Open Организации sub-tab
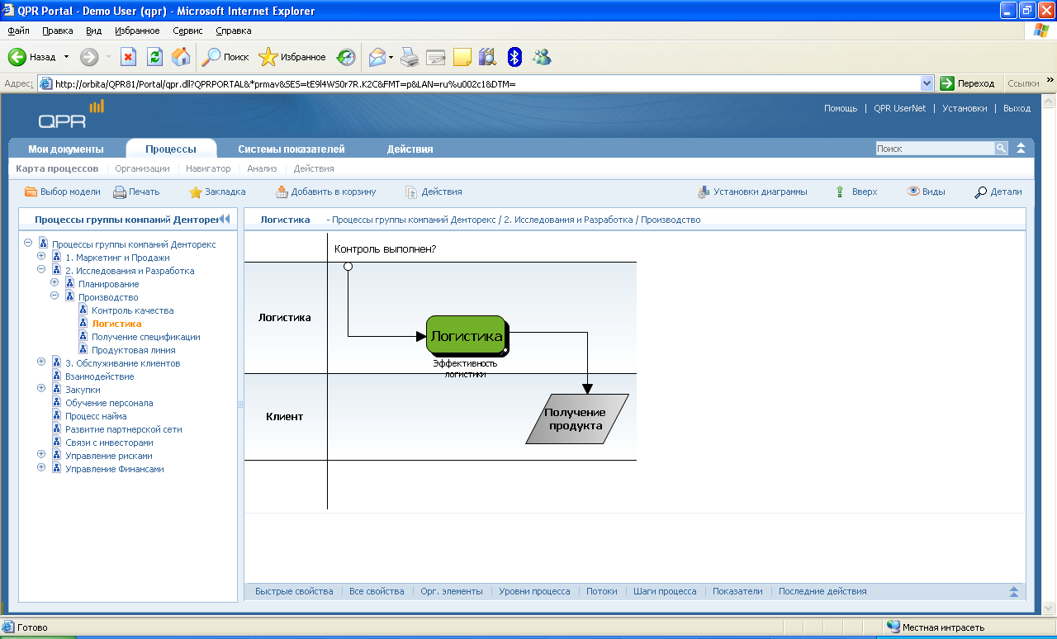Screen dimensions: 1057x639 pos(142,168)
